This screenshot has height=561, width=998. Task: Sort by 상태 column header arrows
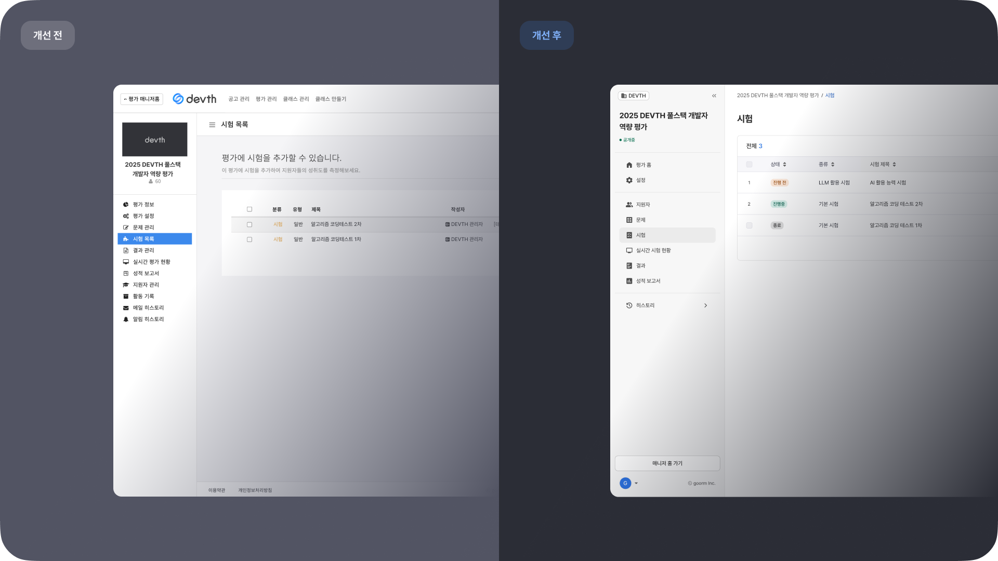click(x=784, y=165)
